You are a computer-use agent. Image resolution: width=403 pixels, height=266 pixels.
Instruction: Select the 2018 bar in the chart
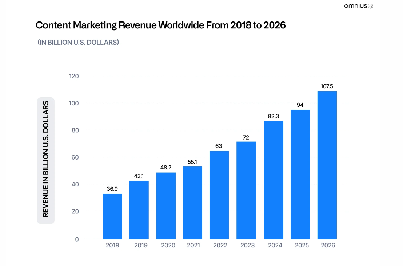(x=112, y=217)
